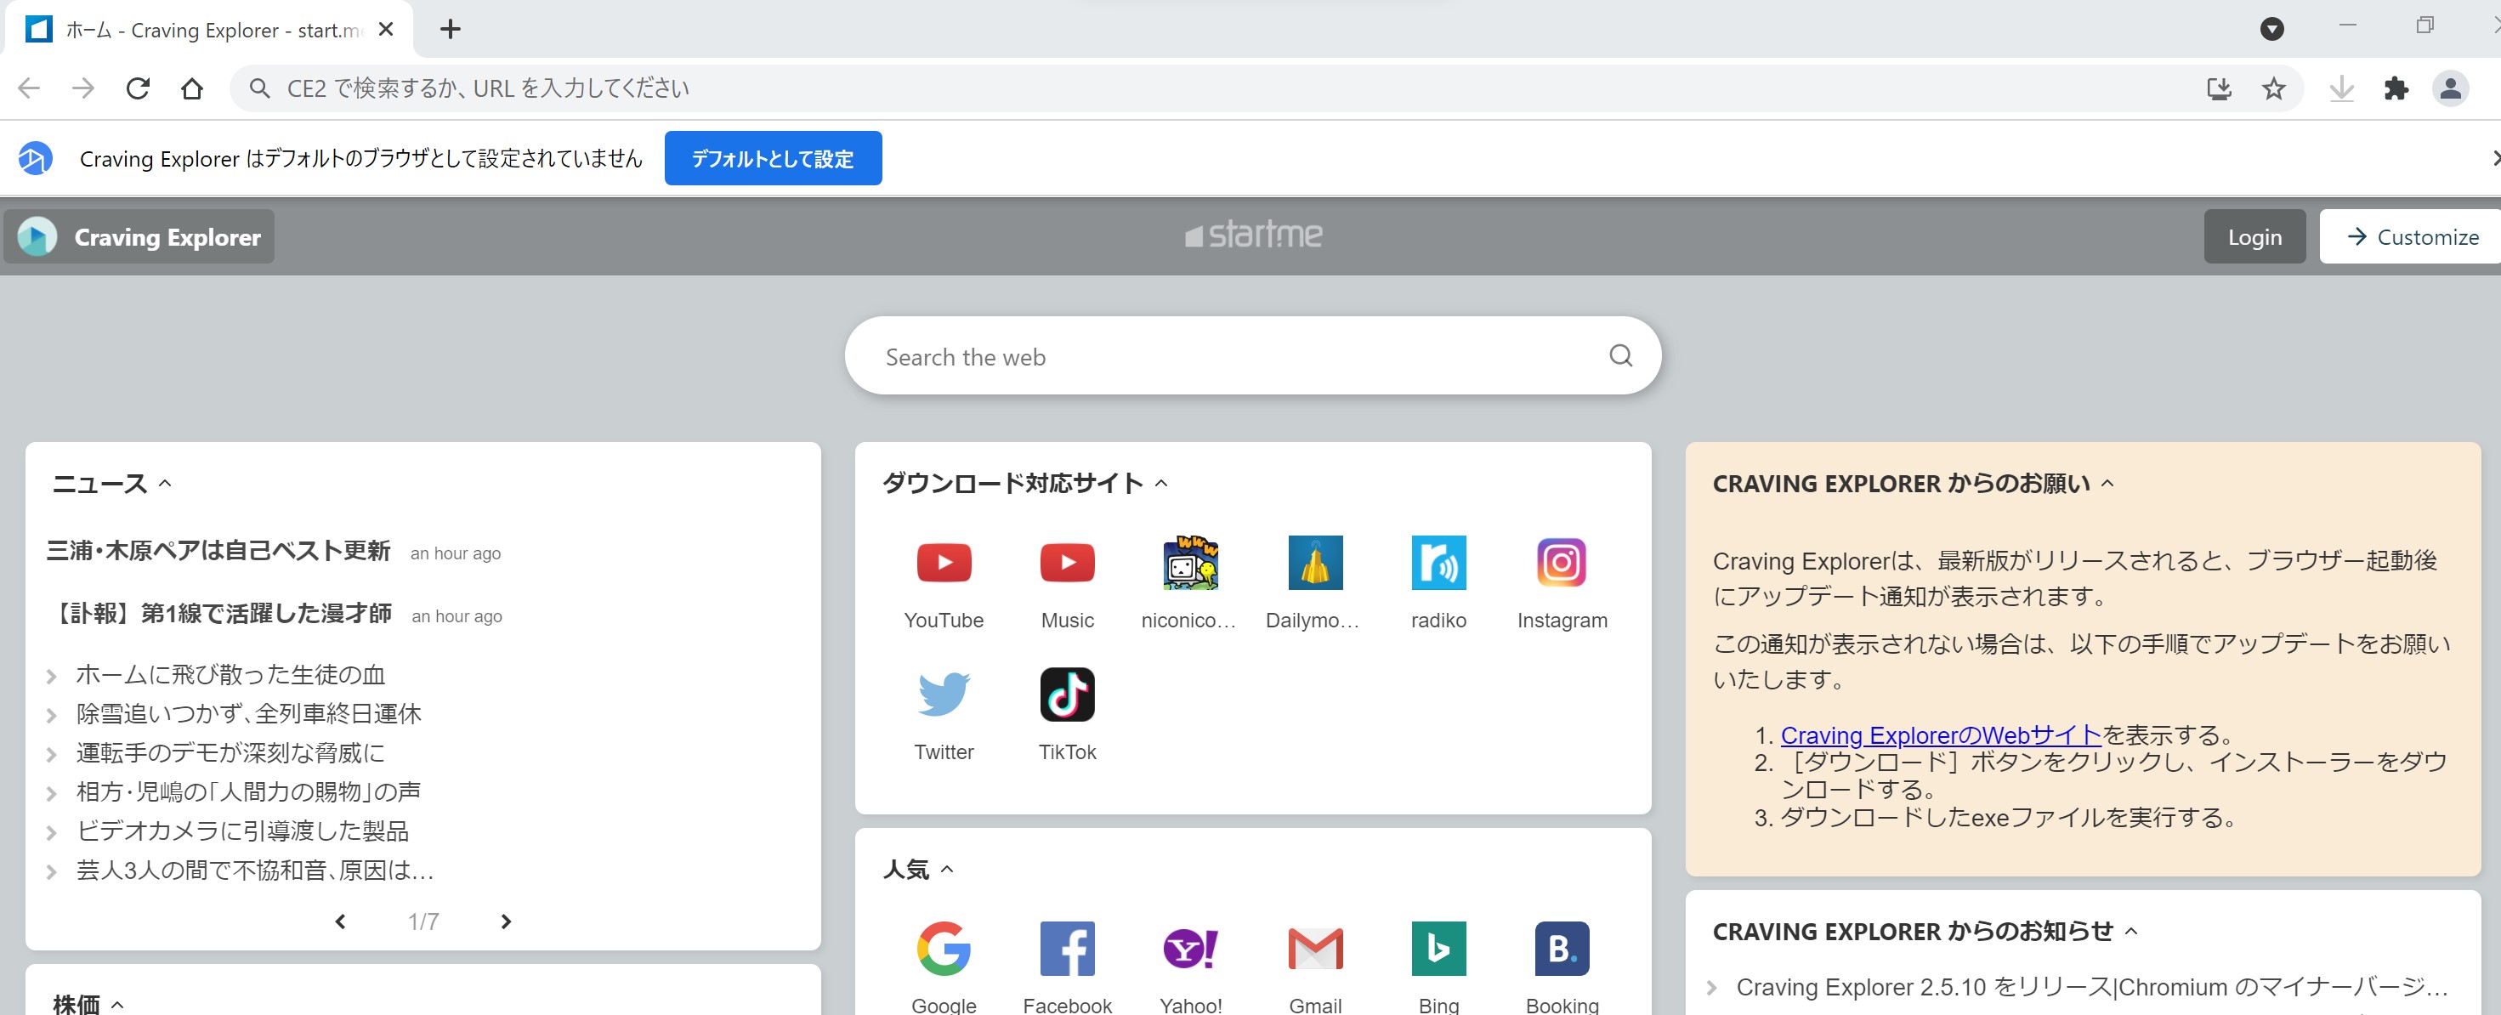2501x1015 pixels.
Task: Collapse the ニュース widget
Action: [165, 483]
